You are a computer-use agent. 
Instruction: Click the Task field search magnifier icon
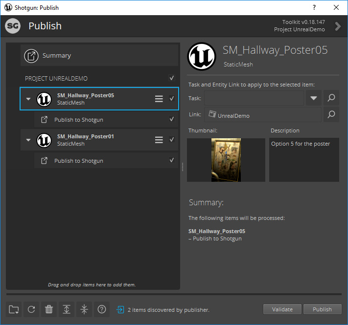(331, 98)
